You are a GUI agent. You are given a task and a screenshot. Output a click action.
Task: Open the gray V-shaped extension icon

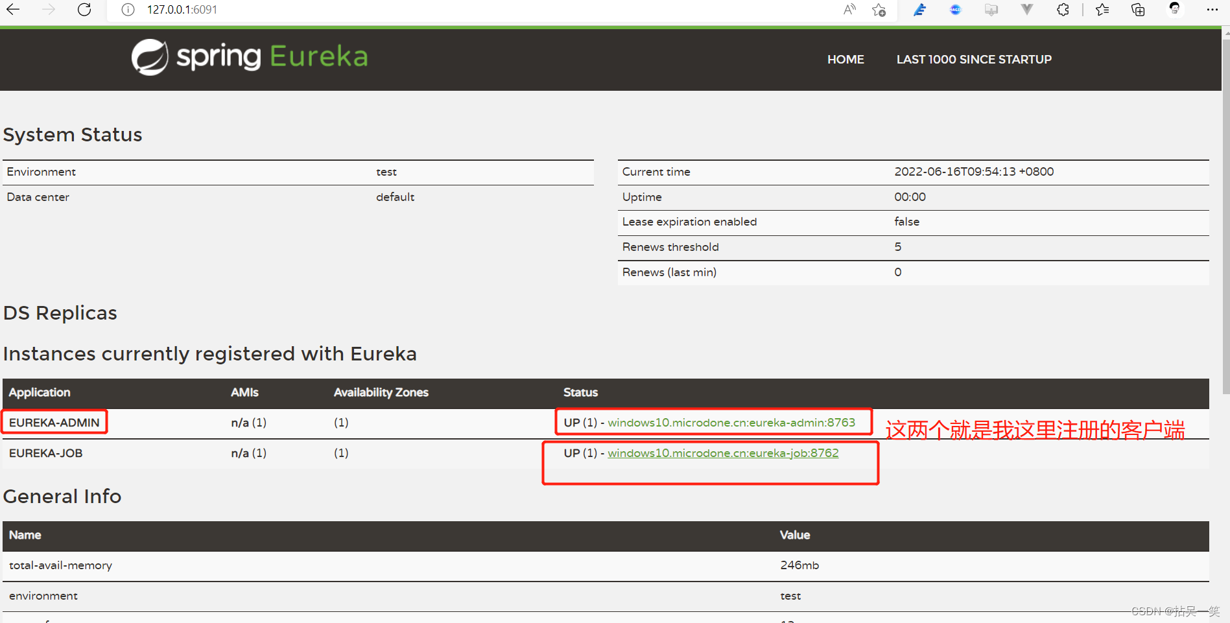click(x=1026, y=10)
